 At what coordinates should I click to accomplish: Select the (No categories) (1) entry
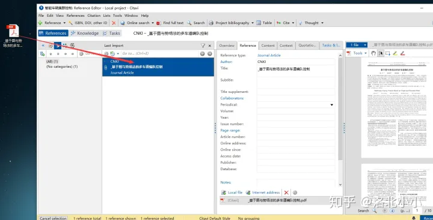point(62,67)
